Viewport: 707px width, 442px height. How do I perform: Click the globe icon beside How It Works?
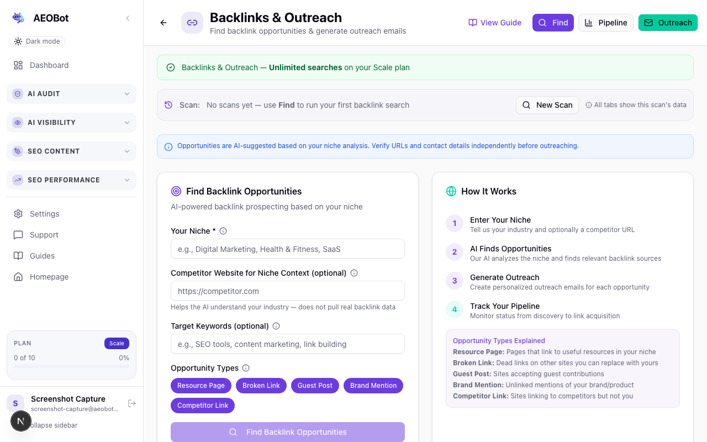coord(451,191)
